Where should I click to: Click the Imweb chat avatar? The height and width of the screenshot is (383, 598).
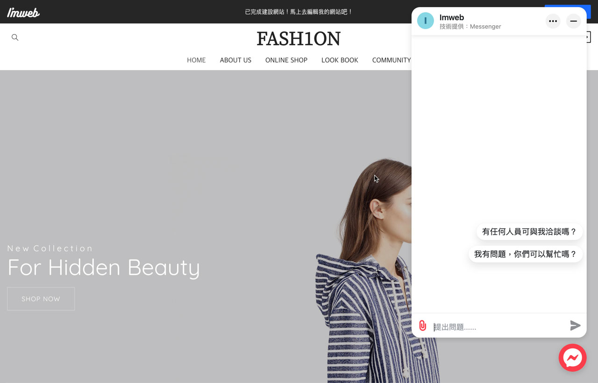coord(426,21)
